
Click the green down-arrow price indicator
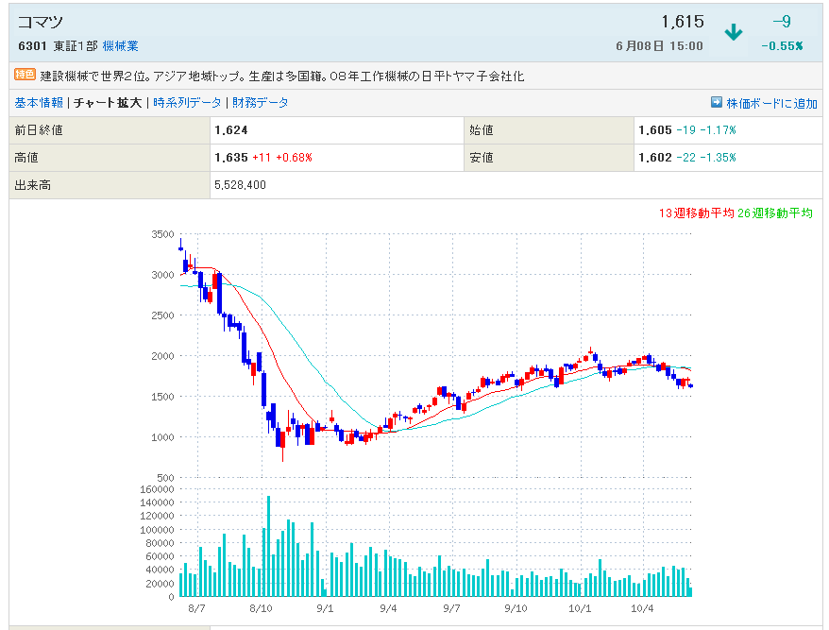point(734,32)
